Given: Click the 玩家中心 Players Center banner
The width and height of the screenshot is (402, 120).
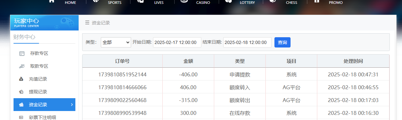Looking at the screenshot, I should coord(44,22).
